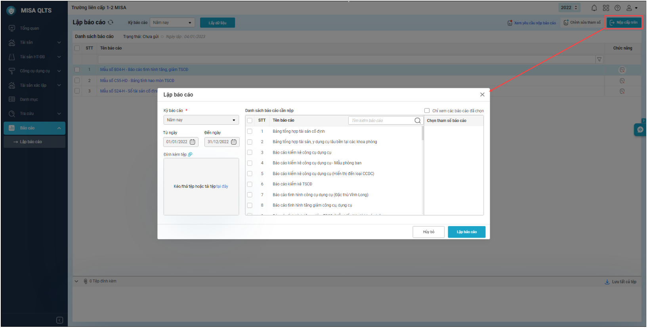647x328 pixels.
Task: Click the tại đây upload link
Action: point(222,187)
